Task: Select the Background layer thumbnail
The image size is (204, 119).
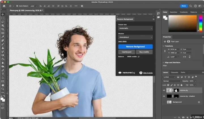Action: tap(169, 102)
